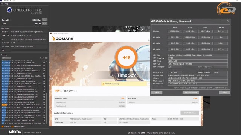Click Graphics test 1 result row
Image resolution: width=241 pixels, height=135 pixels.
click(x=90, y=102)
